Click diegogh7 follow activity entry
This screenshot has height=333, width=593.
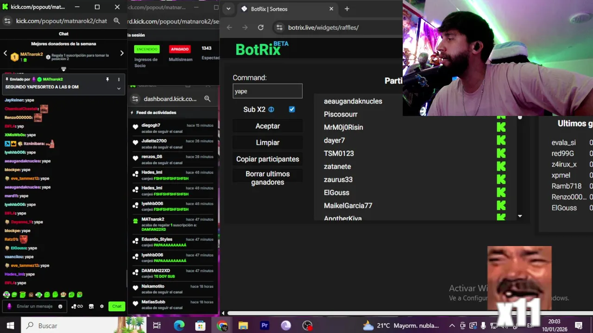coord(173,128)
